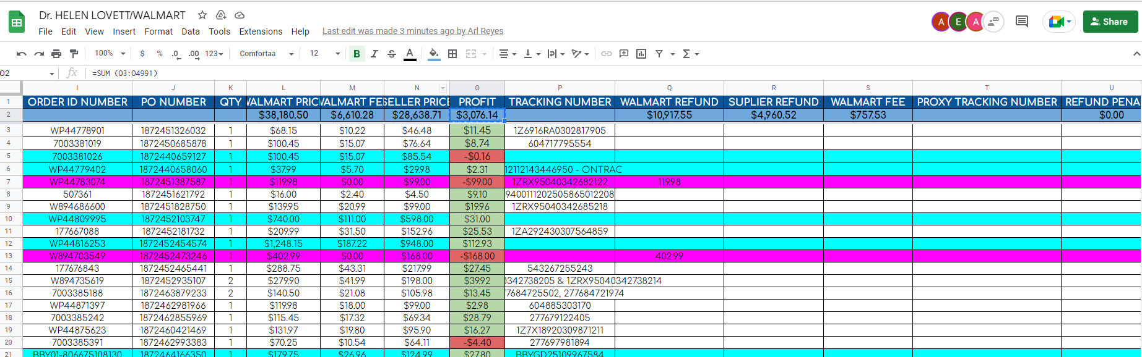Apply percent format icon
1142x357 pixels.
(x=160, y=54)
